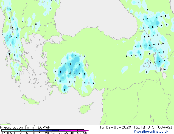The height and width of the screenshot is (134, 174).
Task: Click the "Tu" weekday abbreviation
Action: point(102,127)
